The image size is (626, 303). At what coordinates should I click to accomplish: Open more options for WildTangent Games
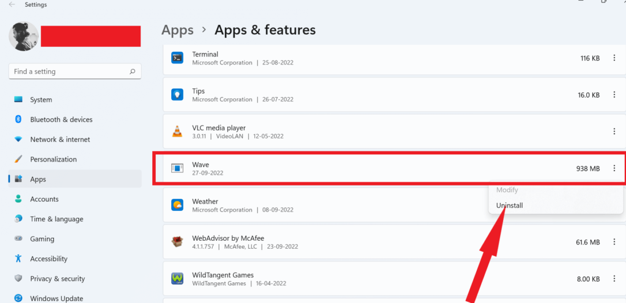pos(614,279)
